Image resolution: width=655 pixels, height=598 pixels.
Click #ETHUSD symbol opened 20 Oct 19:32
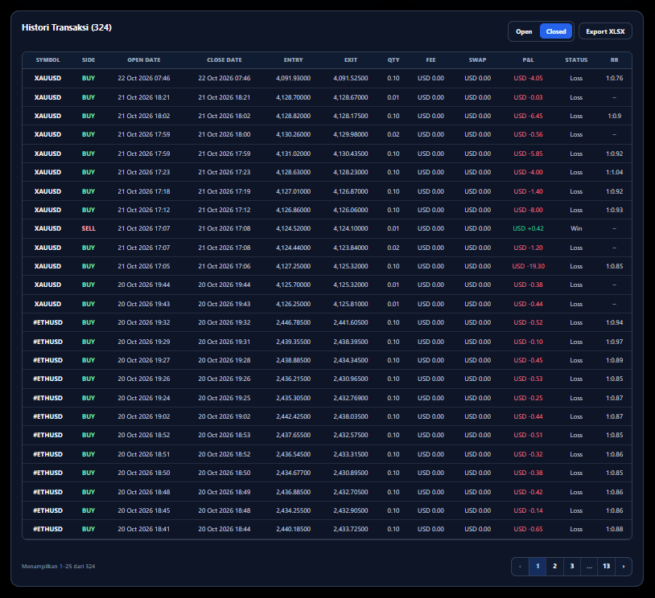tap(47, 322)
